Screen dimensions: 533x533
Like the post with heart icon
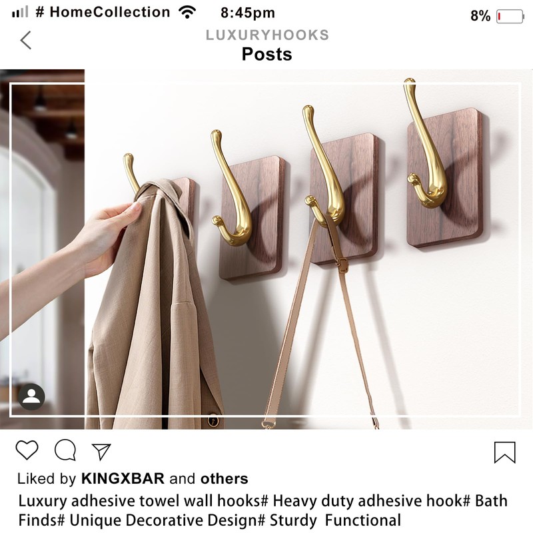[27, 450]
